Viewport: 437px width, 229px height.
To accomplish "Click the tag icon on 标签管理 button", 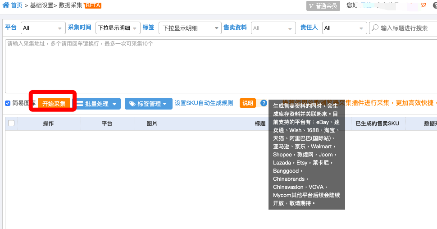I will [132, 104].
